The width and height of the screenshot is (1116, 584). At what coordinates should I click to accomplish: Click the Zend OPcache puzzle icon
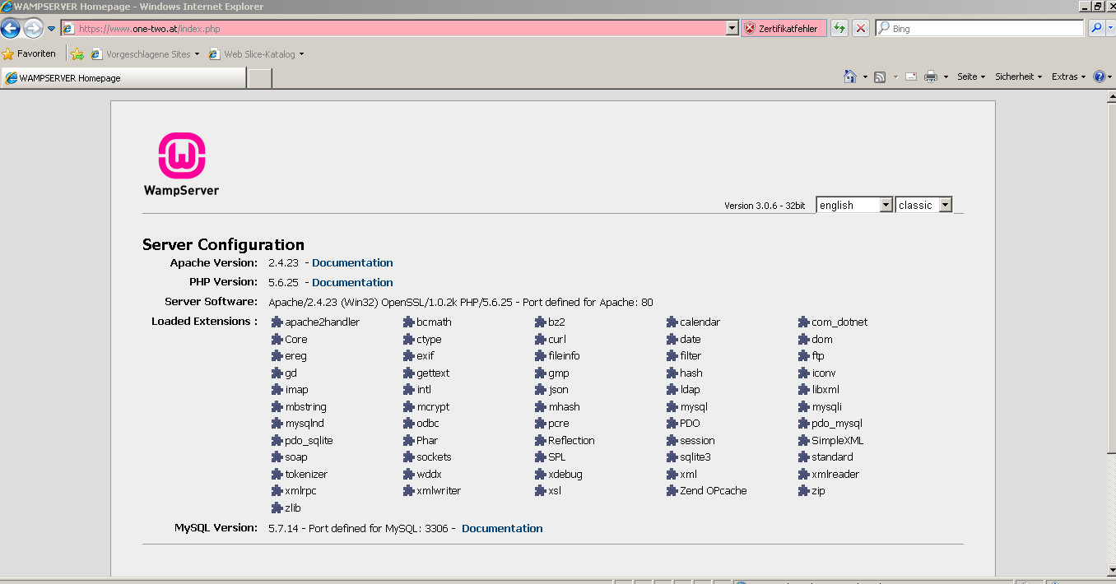coord(672,491)
